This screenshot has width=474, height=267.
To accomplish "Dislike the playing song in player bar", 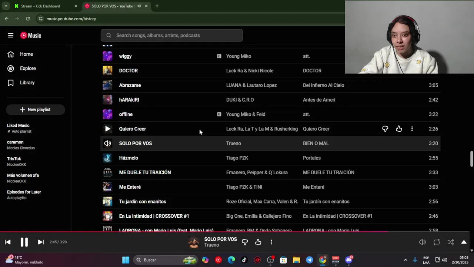I will [245, 242].
